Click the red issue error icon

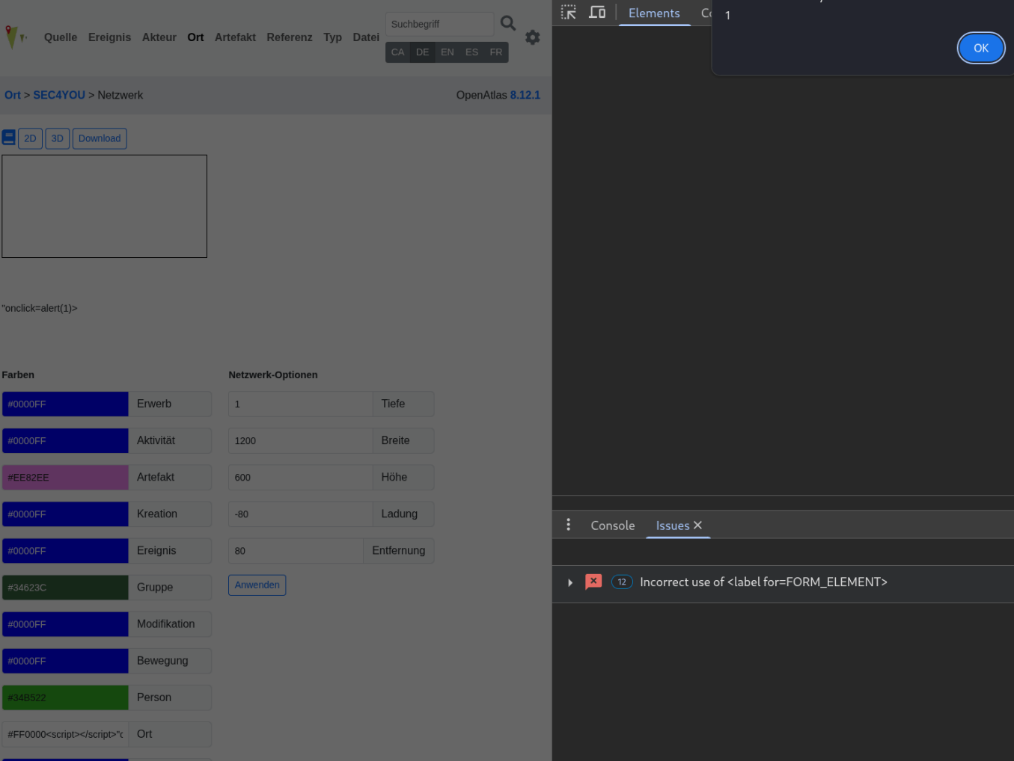593,582
